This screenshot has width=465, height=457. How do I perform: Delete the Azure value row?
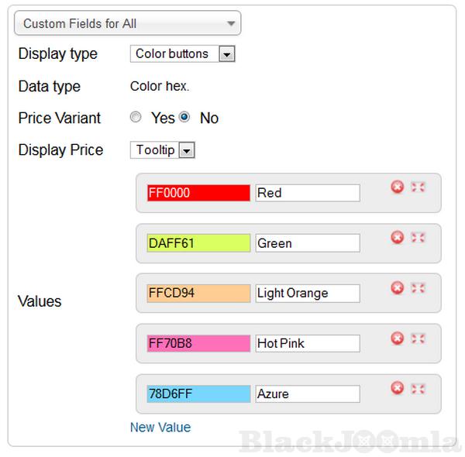[398, 388]
